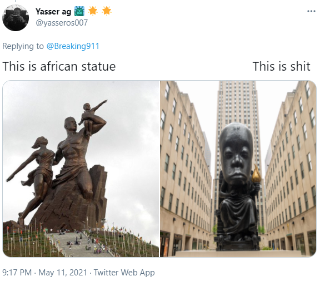
Task: Open the African Renaissance Monument photo
Action: coord(81,169)
